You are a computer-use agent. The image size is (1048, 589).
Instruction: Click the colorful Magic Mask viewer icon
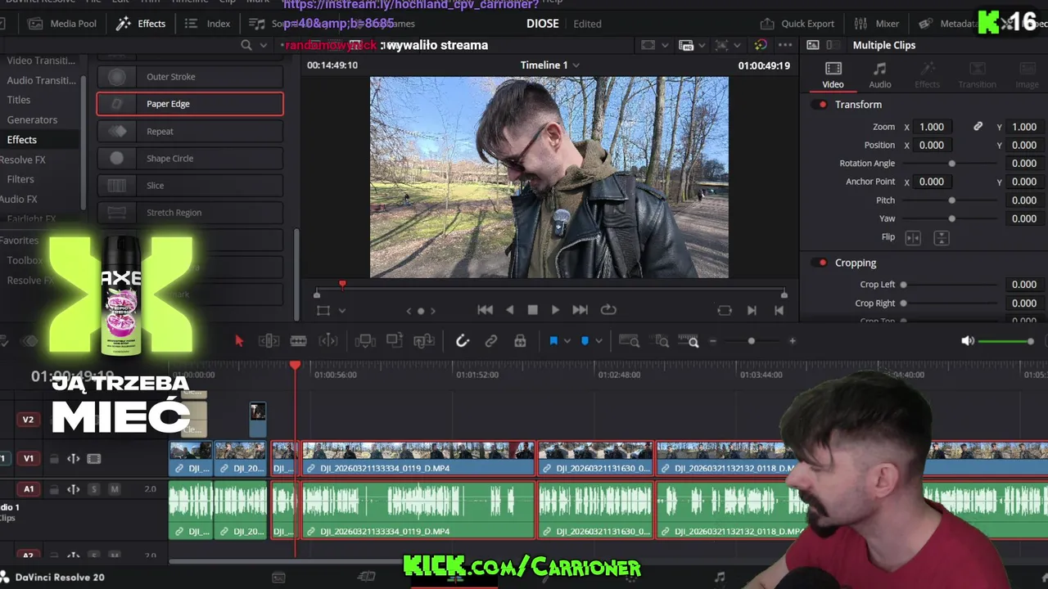coord(761,45)
